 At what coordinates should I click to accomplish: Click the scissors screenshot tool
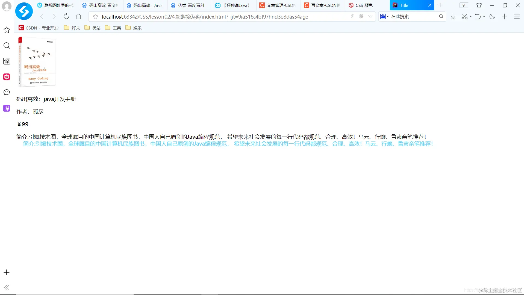(464, 17)
